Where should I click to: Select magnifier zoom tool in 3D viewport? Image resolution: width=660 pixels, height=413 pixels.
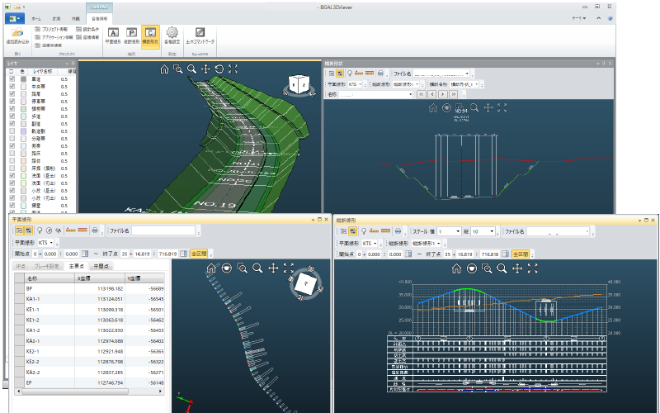point(191,69)
